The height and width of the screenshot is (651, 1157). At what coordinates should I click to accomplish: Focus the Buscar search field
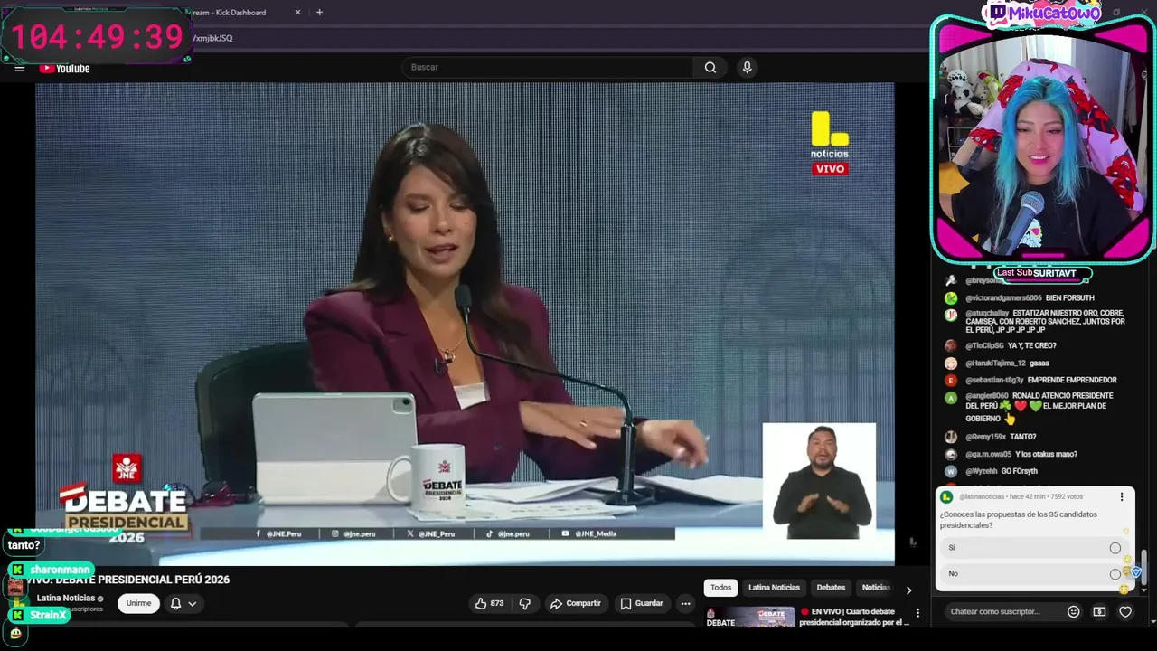(547, 67)
